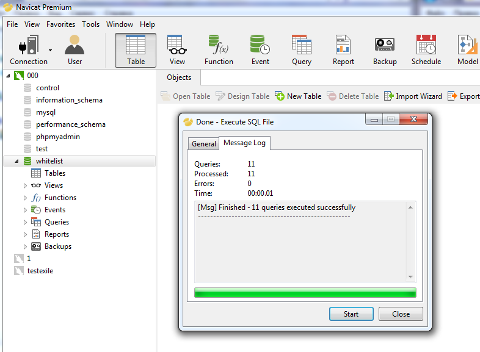Click the message log scroll up arrow
Viewport: 480px width, 352px height.
pyautogui.click(x=410, y=207)
